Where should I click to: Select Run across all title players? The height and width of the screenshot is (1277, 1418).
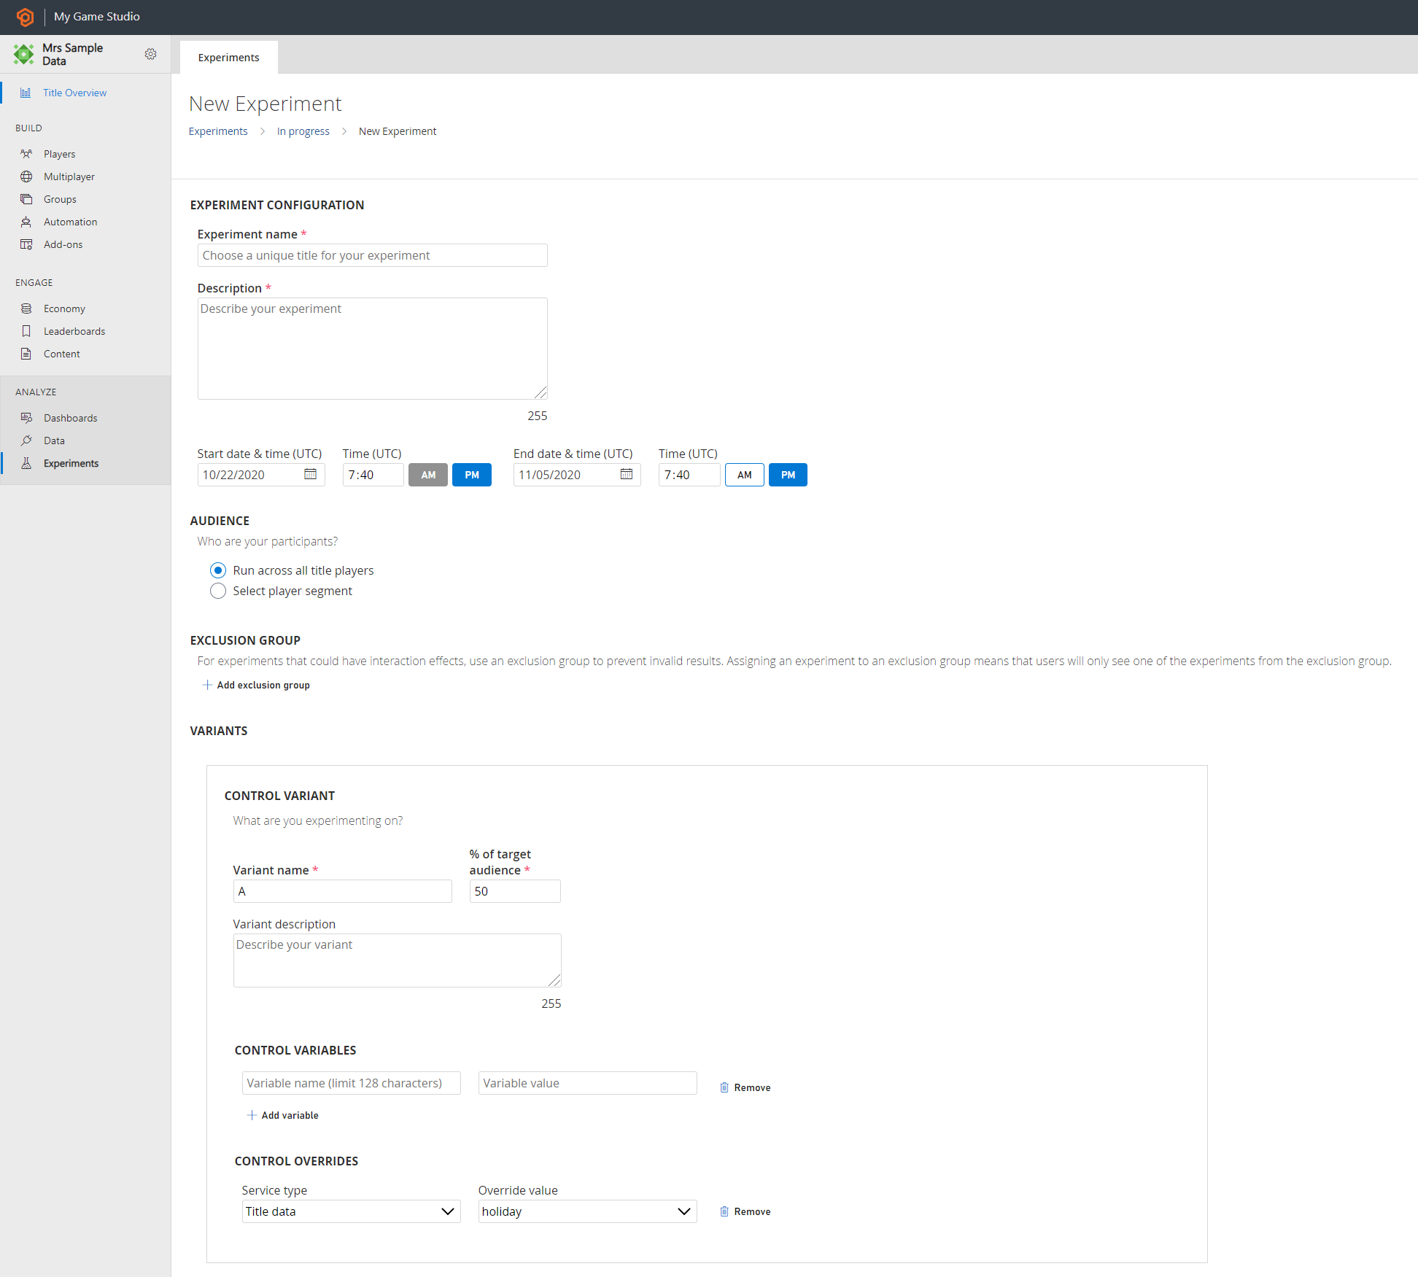click(x=218, y=570)
